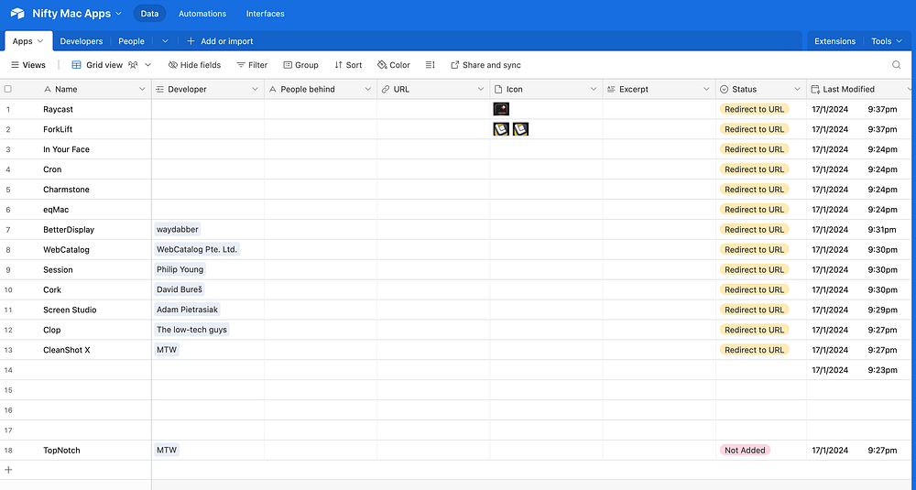The height and width of the screenshot is (490, 916).
Task: Click the waydabber developer chip
Action: click(x=178, y=230)
